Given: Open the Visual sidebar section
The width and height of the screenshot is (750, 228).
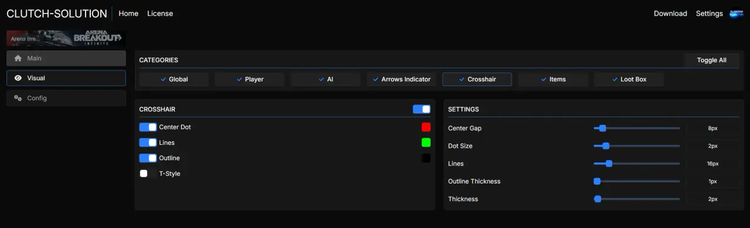Looking at the screenshot, I should [x=66, y=78].
